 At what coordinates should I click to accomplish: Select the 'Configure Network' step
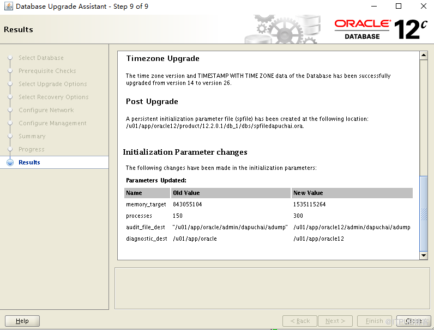pyautogui.click(x=46, y=110)
